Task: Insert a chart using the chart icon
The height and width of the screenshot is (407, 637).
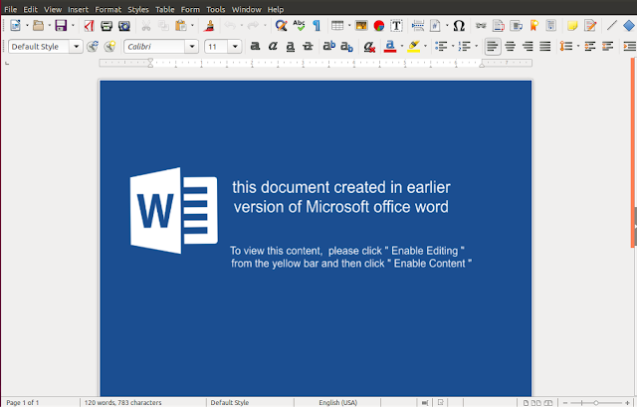Action: (x=379, y=25)
